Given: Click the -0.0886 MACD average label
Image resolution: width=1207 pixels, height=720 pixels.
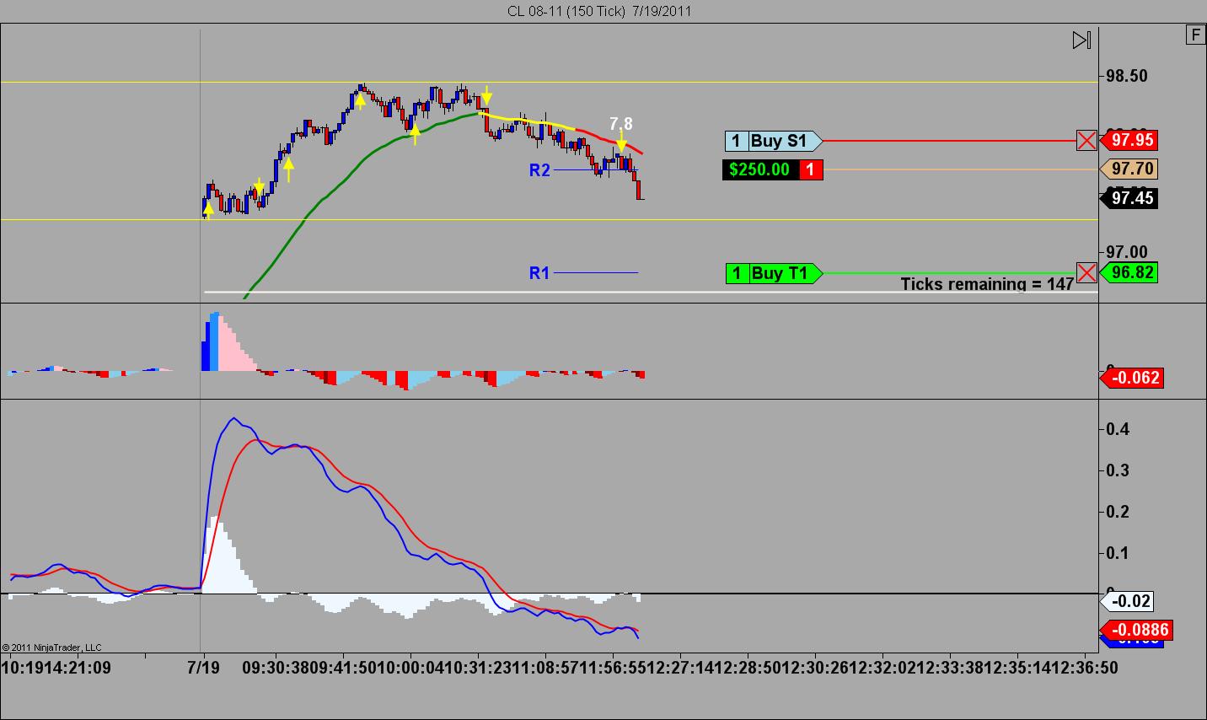Looking at the screenshot, I should point(1136,630).
